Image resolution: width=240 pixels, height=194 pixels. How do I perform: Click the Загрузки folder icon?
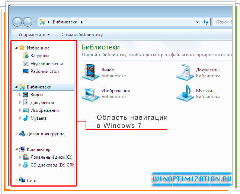(x=26, y=55)
